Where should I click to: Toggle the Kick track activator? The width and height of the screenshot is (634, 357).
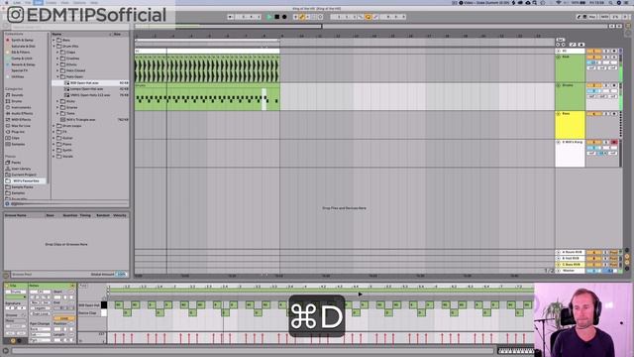click(x=593, y=58)
